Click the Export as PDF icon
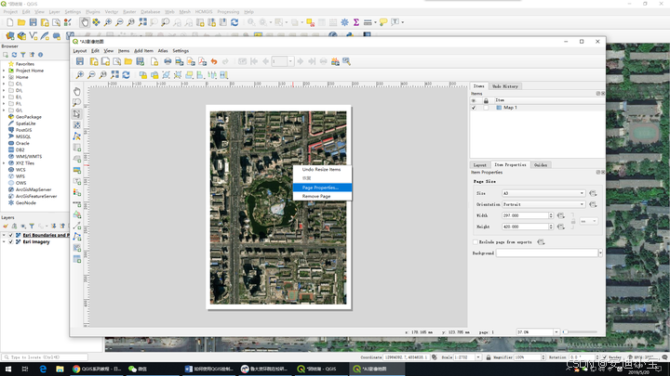This screenshot has height=376, width=670. [201, 61]
